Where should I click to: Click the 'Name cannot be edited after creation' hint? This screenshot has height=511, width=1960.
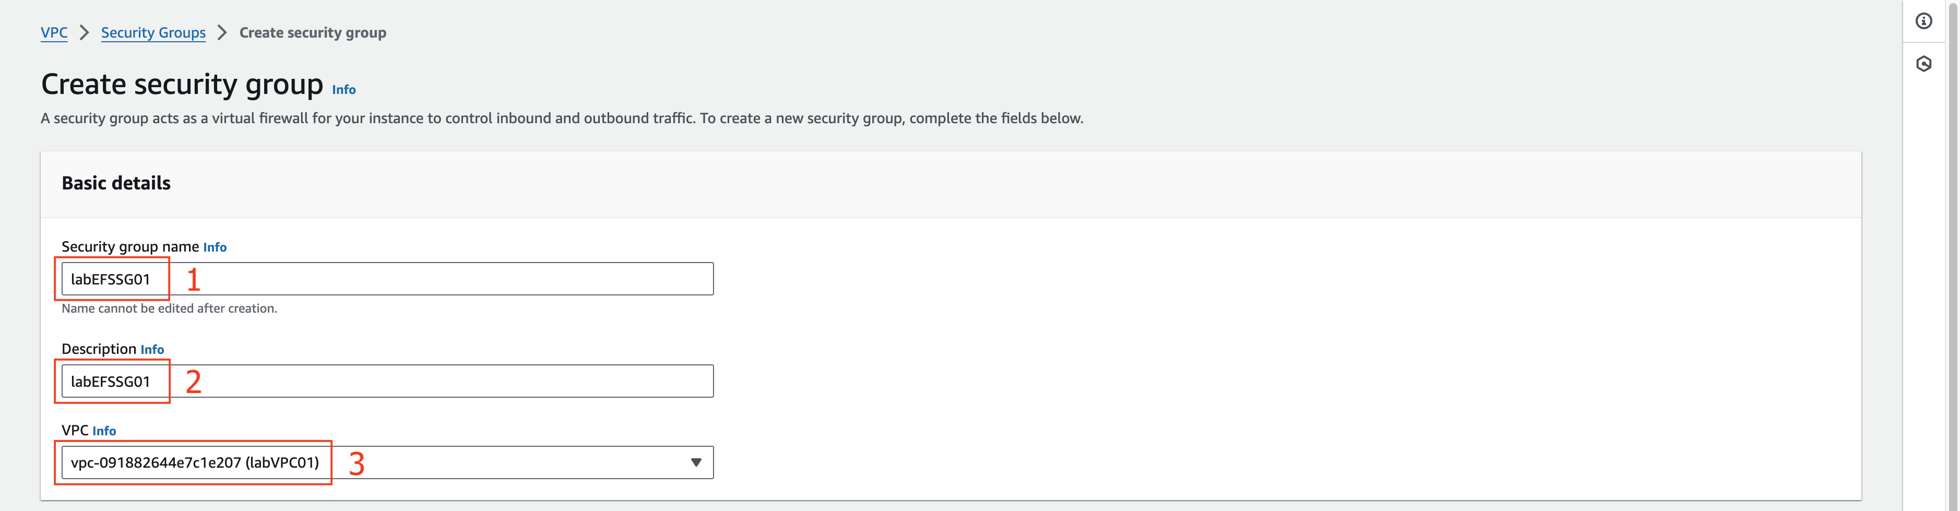(x=169, y=308)
